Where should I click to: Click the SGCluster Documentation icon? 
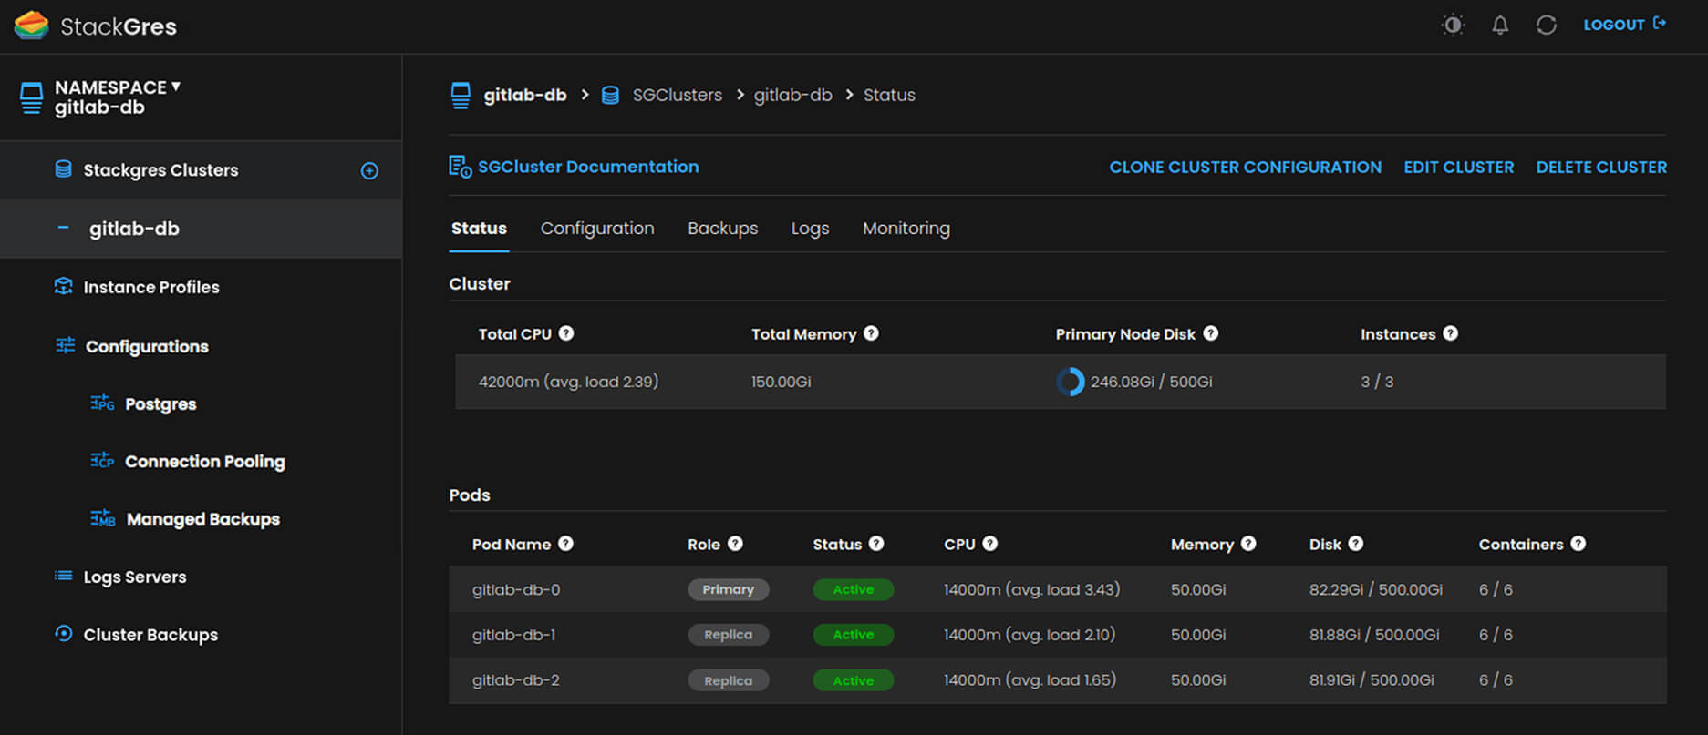click(460, 167)
